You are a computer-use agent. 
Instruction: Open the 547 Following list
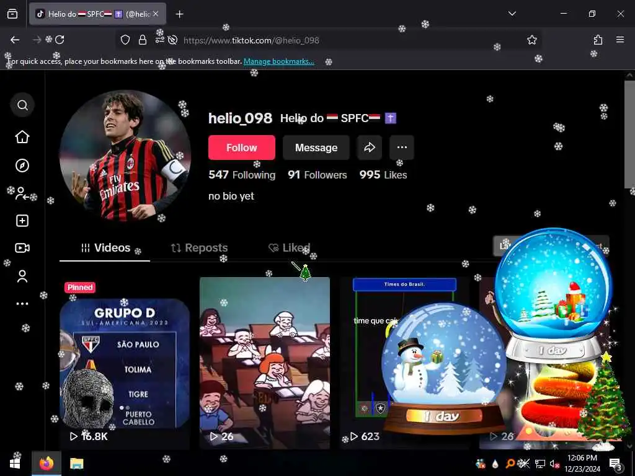click(242, 175)
